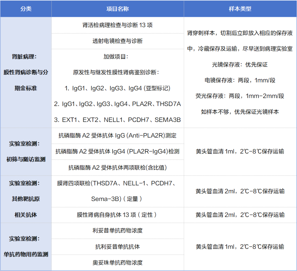Click the 荧光保存液 1mm-2mm/段 line
Screen dimensions: 297x271
240,96
